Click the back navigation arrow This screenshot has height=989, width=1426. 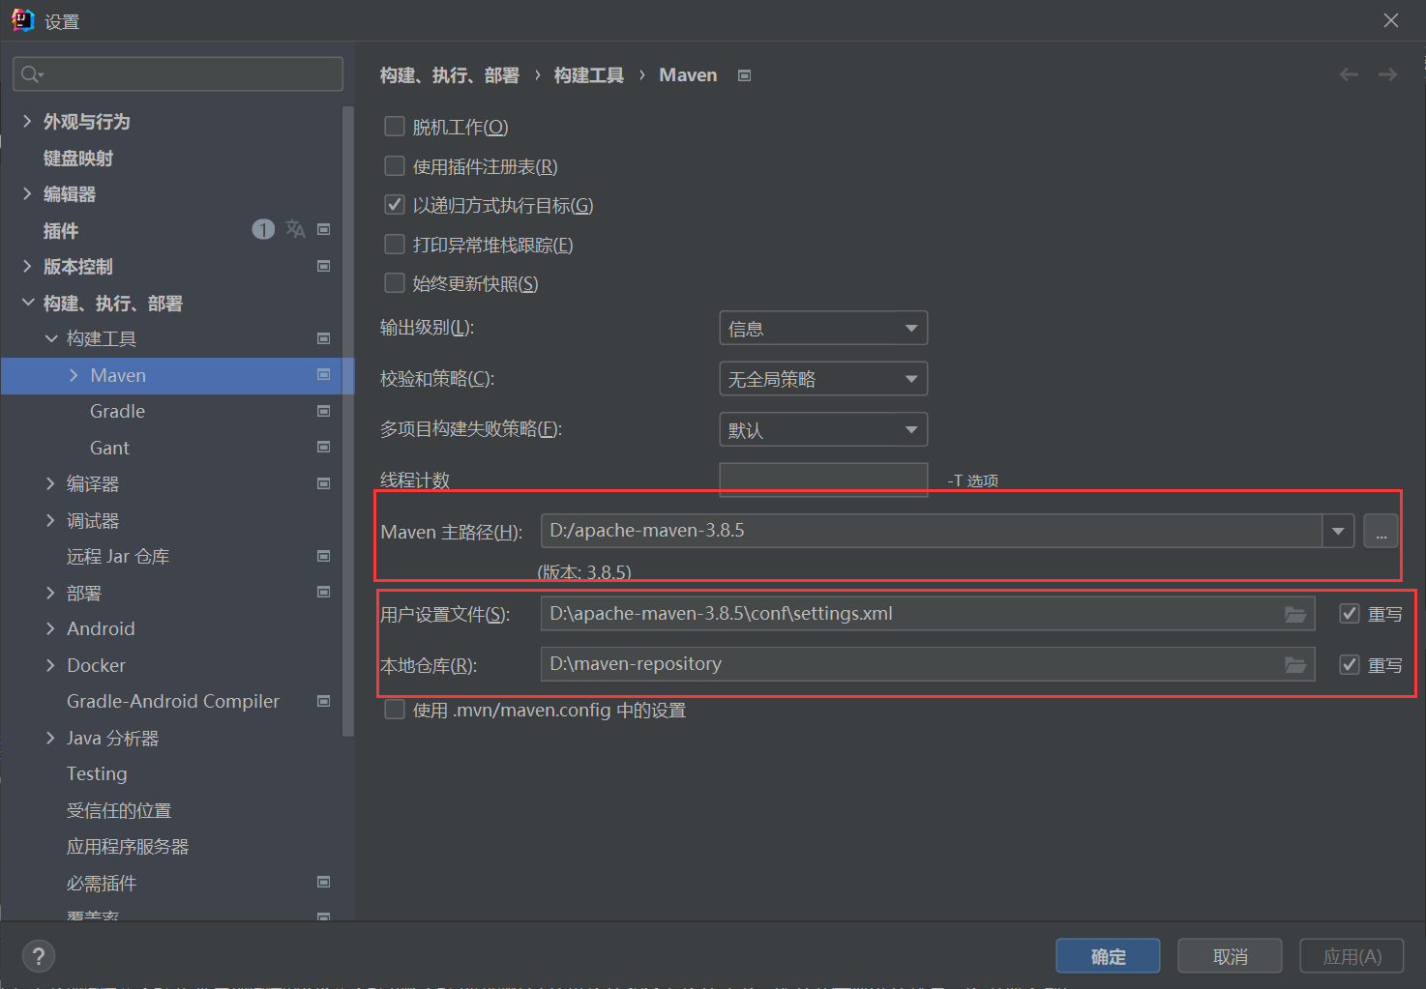[x=1349, y=74]
